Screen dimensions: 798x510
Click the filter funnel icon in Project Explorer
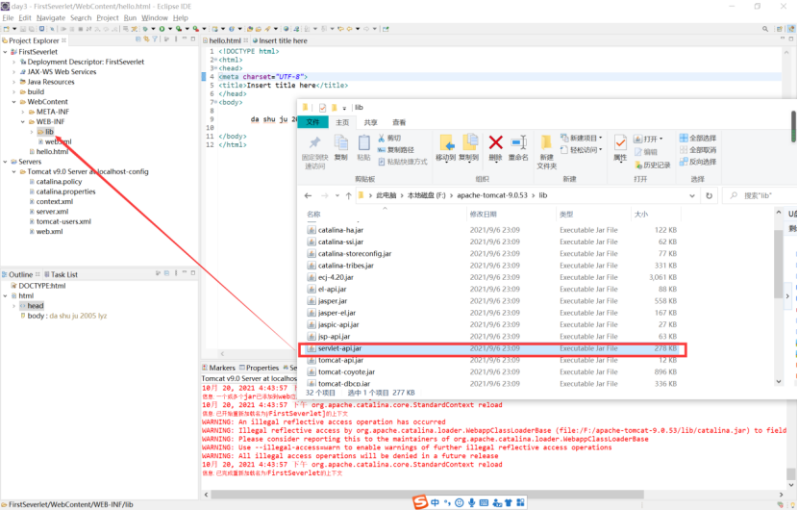click(155, 39)
